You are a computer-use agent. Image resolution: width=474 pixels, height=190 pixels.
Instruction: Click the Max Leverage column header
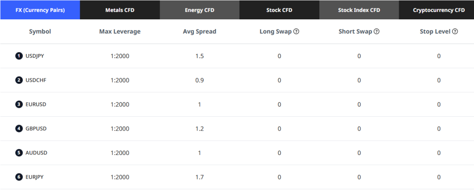[x=120, y=32]
